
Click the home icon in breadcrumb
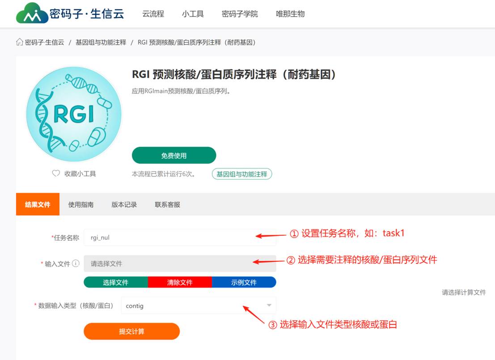point(20,42)
